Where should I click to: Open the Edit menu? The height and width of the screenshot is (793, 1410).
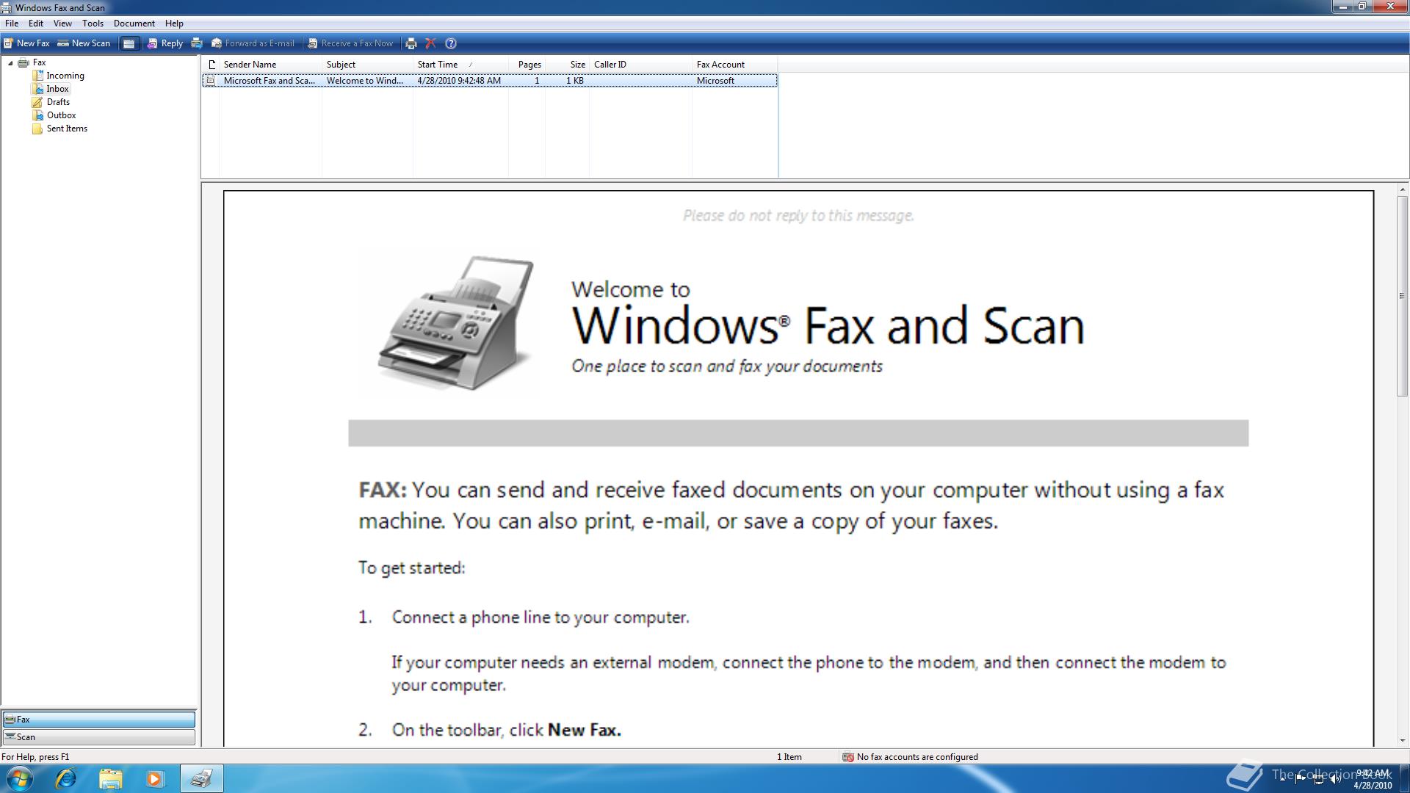click(x=36, y=23)
